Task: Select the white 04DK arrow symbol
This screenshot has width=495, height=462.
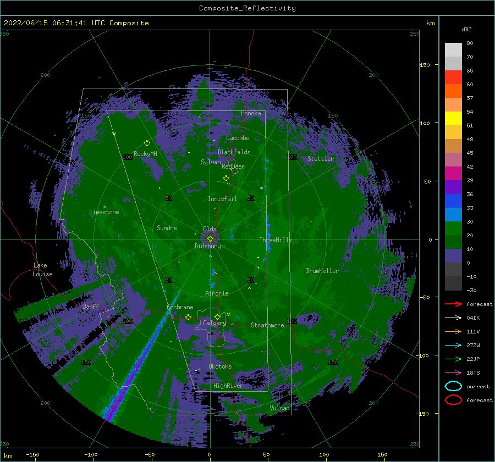Action: [x=453, y=318]
